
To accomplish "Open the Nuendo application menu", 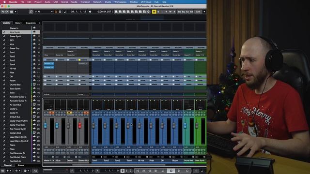I will tap(13, 2).
